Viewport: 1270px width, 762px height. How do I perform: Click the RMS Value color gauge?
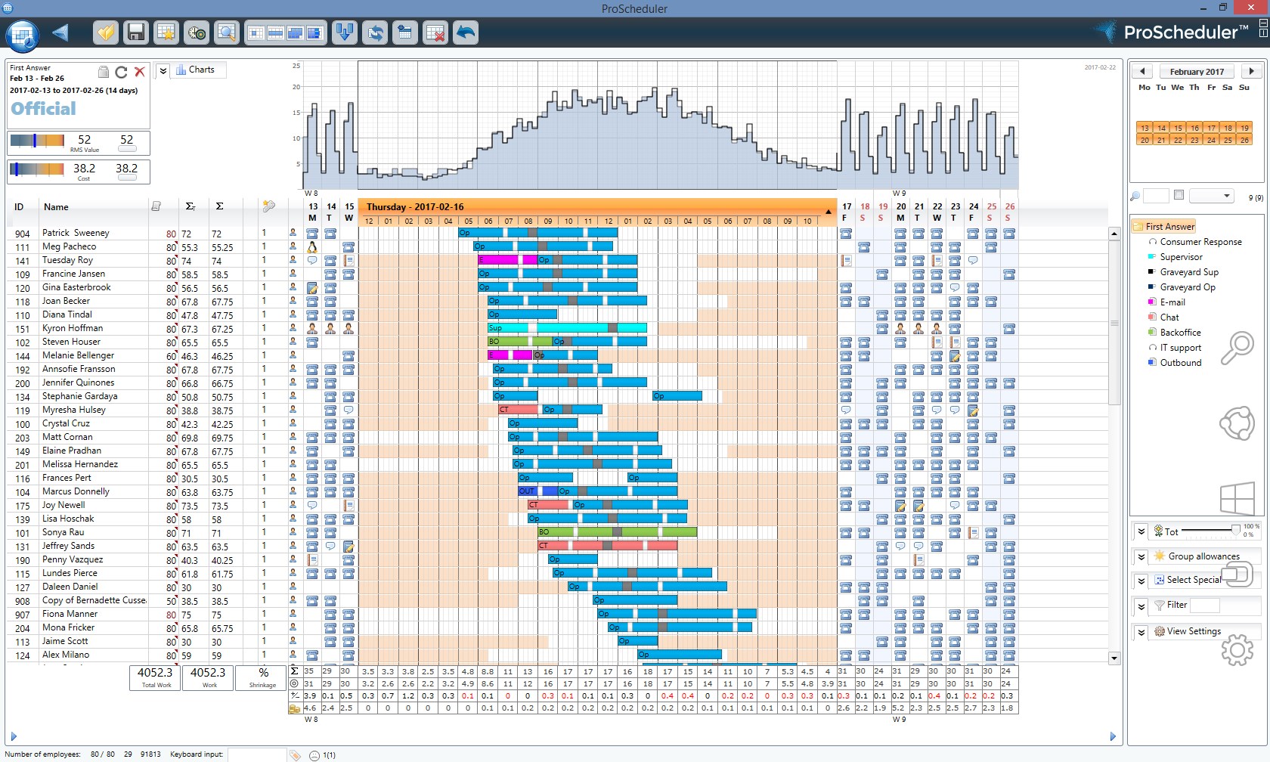[x=37, y=140]
